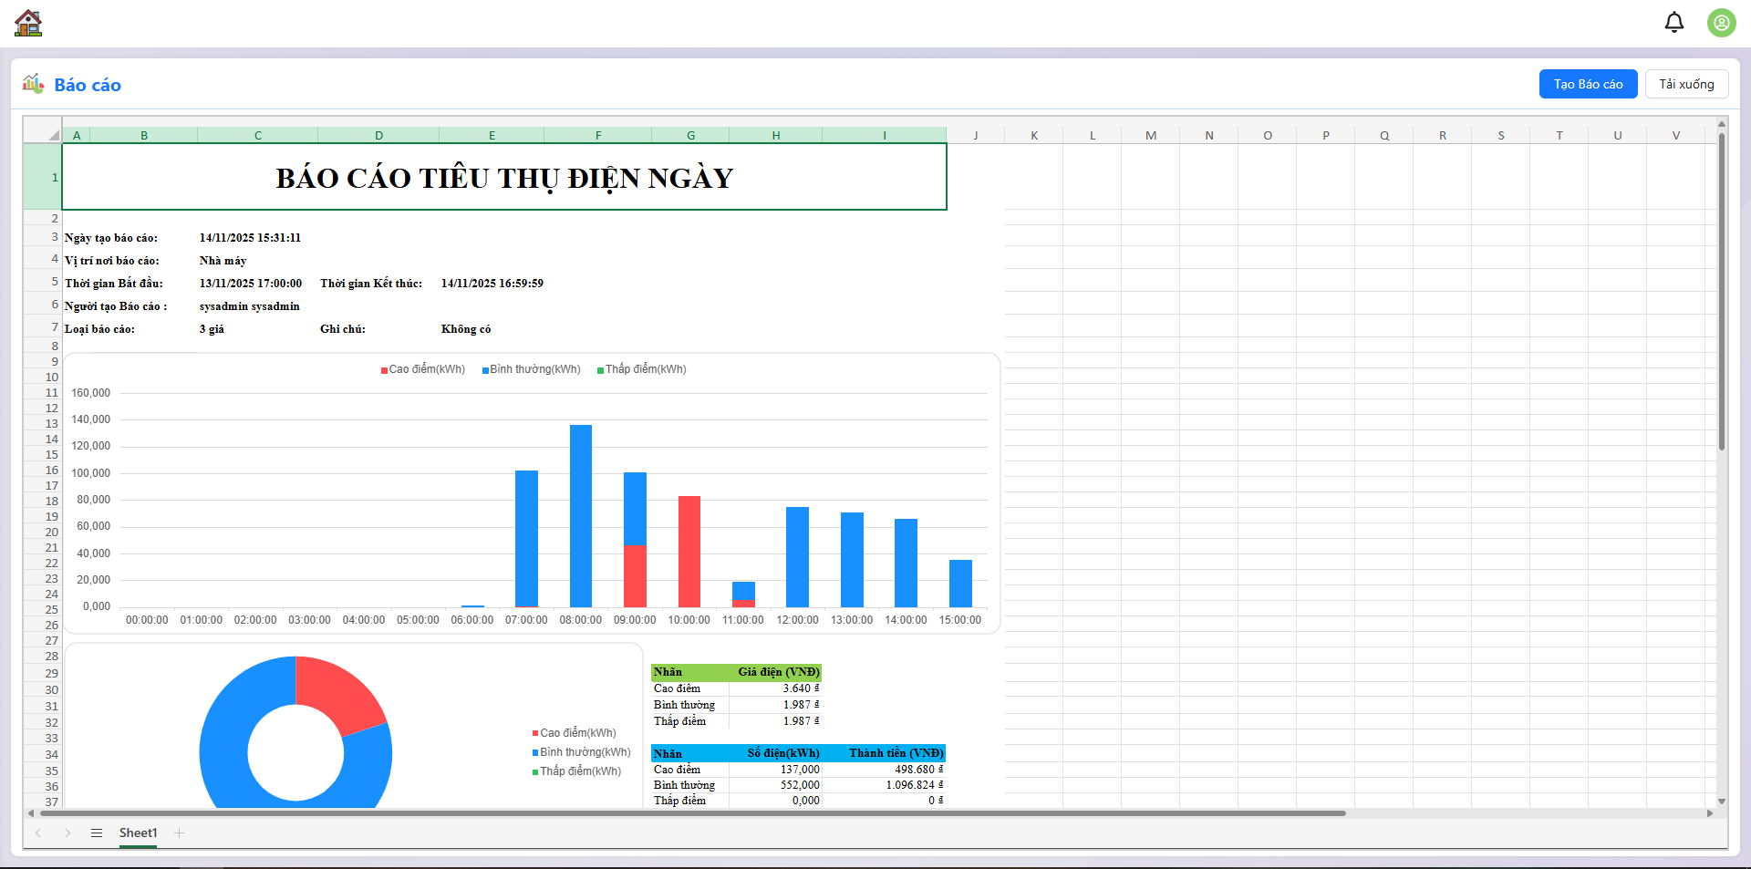Viewport: 1751px width, 869px height.
Task: Click the previous sheet arrow
Action: (x=38, y=833)
